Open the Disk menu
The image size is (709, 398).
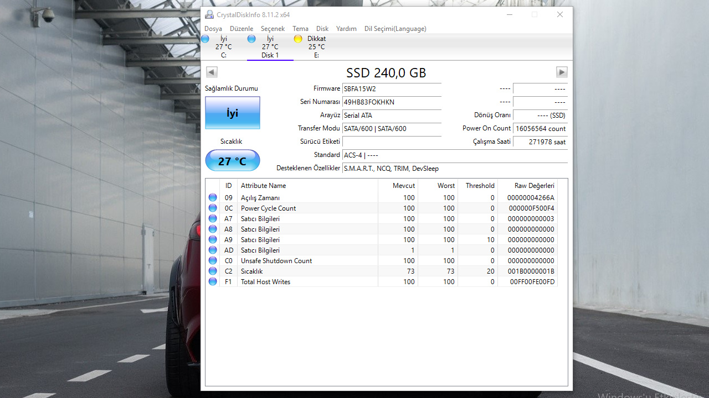322,29
